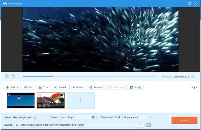Insert a clip using Ahead
Viewport: 201px width, 130px height.
coord(60,87)
